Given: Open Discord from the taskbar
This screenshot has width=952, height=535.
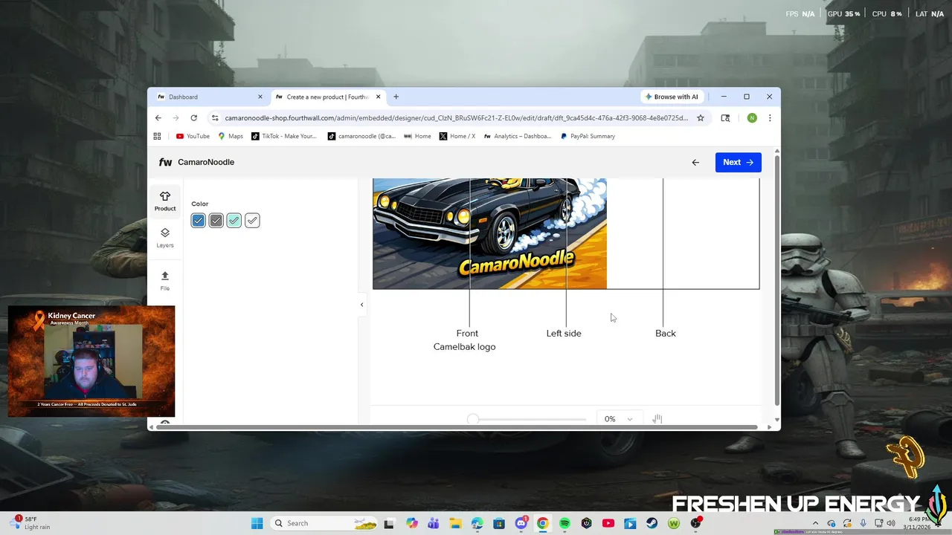Looking at the screenshot, I should [x=521, y=523].
